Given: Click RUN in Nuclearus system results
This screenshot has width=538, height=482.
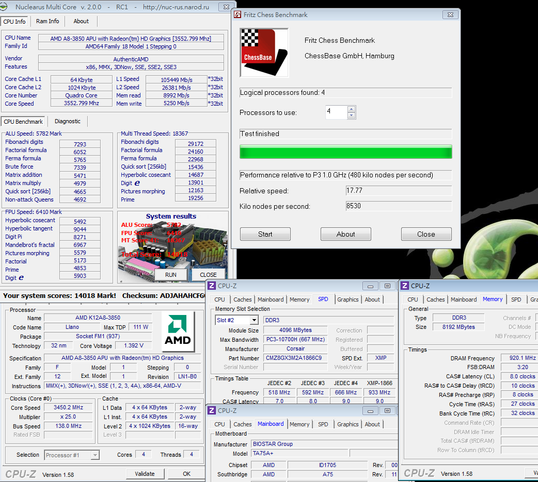Looking at the screenshot, I should pyautogui.click(x=170, y=275).
